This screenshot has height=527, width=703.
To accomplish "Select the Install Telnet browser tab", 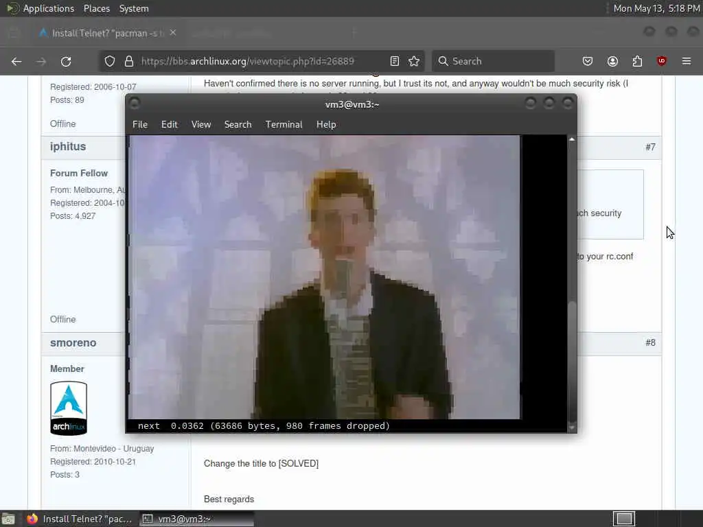I will [x=108, y=33].
